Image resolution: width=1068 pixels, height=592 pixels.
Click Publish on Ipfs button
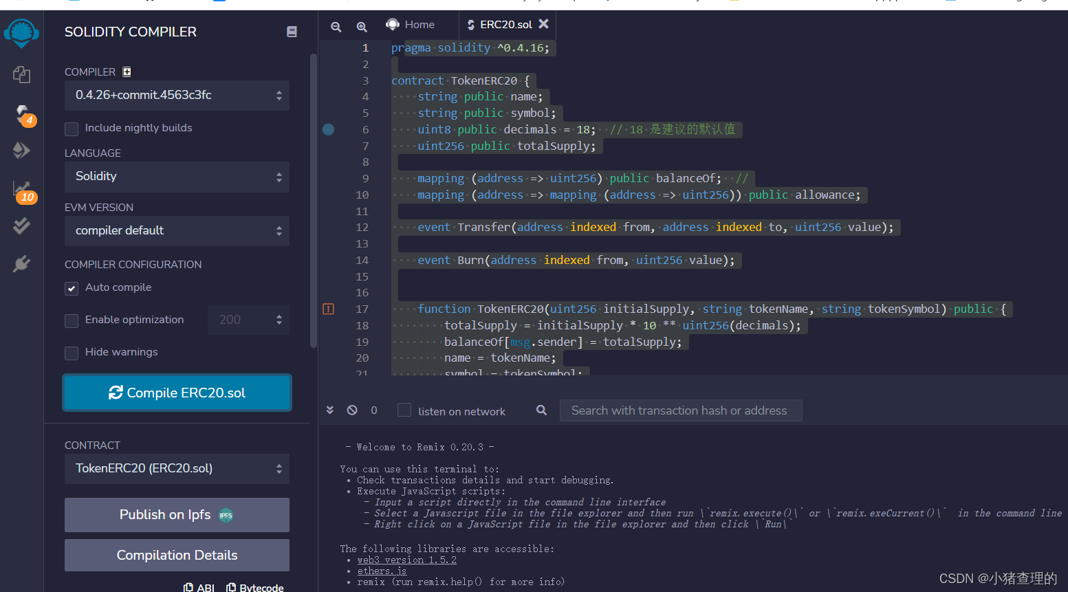177,515
